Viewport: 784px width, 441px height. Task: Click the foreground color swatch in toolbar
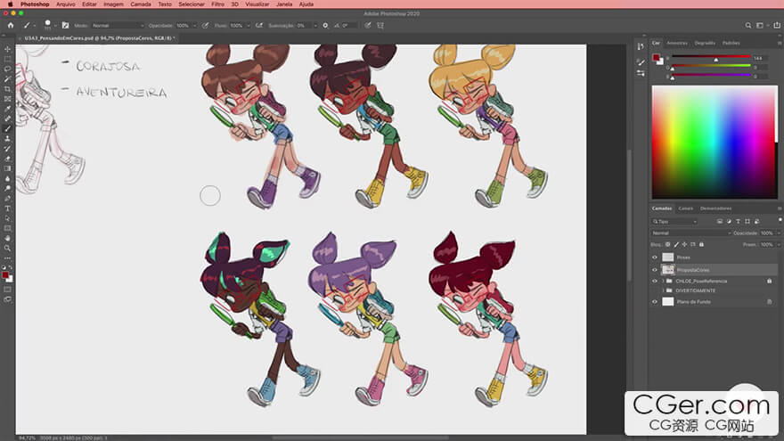[x=5, y=275]
